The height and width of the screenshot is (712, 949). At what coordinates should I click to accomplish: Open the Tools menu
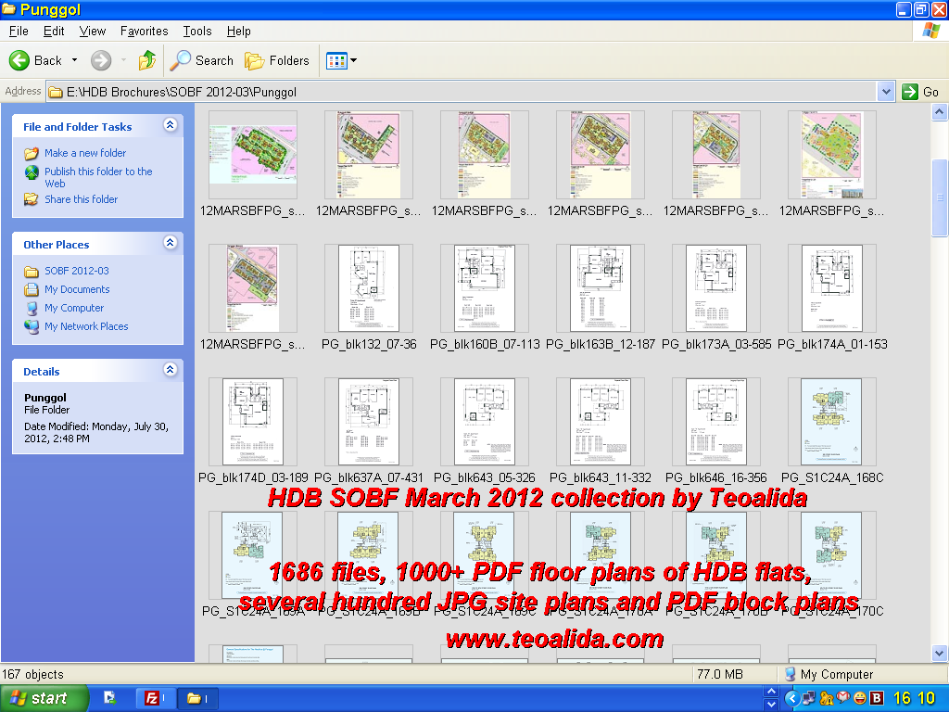point(197,31)
